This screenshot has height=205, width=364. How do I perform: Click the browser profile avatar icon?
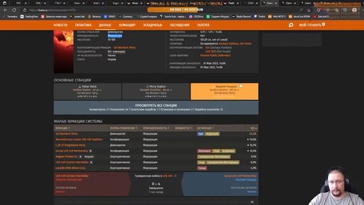[x=354, y=10]
